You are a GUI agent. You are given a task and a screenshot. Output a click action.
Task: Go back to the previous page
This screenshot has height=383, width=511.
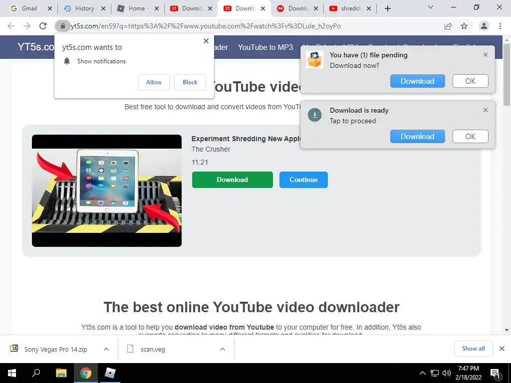click(x=11, y=26)
